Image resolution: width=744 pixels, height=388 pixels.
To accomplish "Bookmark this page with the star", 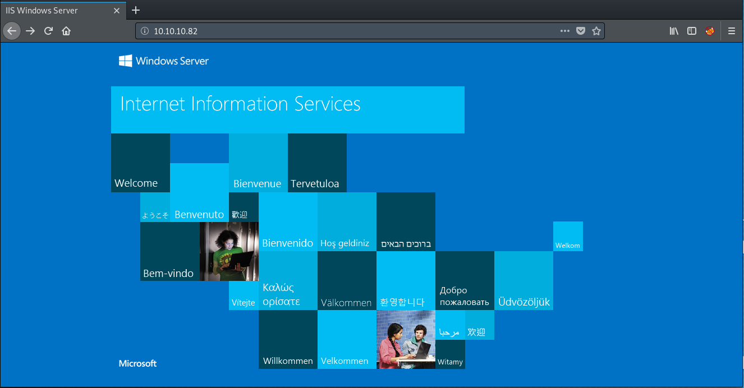I will pyautogui.click(x=596, y=31).
